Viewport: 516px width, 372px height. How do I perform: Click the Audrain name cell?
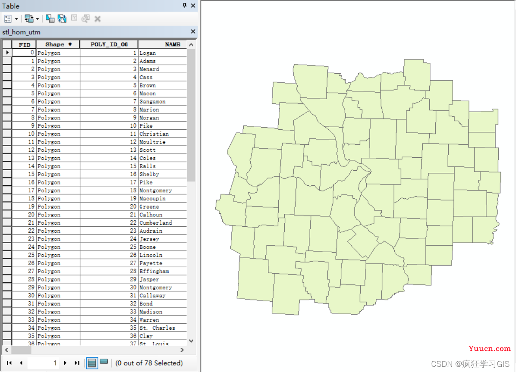[x=162, y=231]
